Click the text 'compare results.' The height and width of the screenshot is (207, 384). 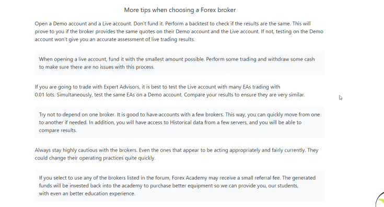point(58,130)
